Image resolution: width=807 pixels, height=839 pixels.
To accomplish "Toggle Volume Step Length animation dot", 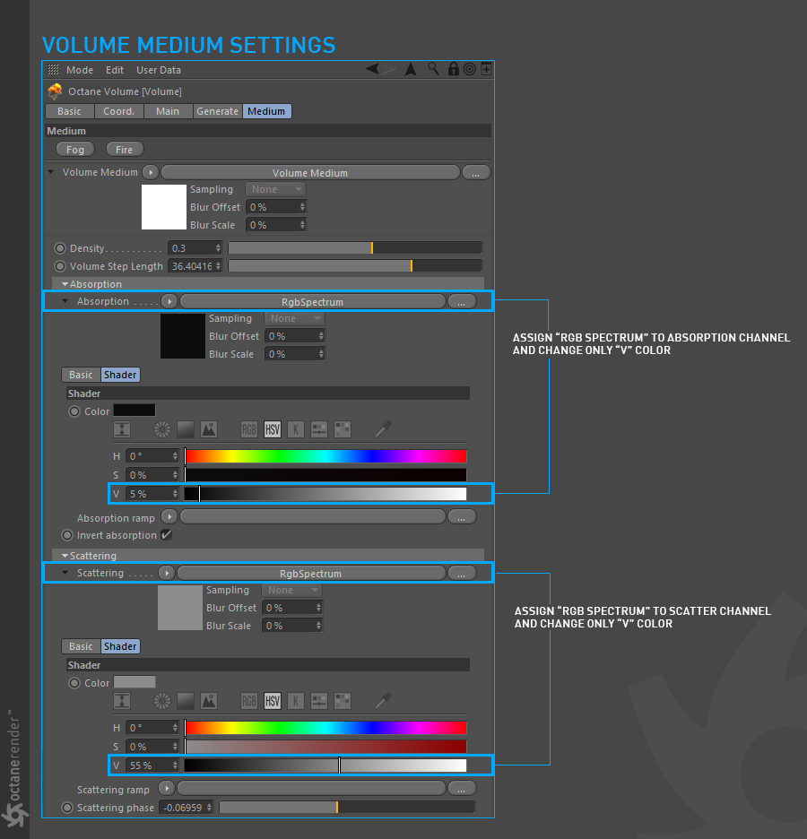I will (x=60, y=266).
